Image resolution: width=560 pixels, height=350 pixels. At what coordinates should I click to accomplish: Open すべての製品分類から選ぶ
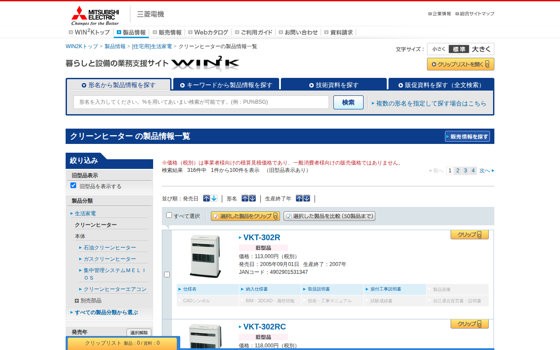(106, 312)
